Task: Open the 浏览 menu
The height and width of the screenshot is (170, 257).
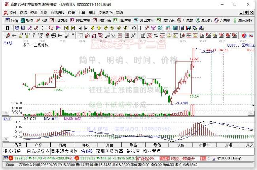Action: tap(23, 13)
